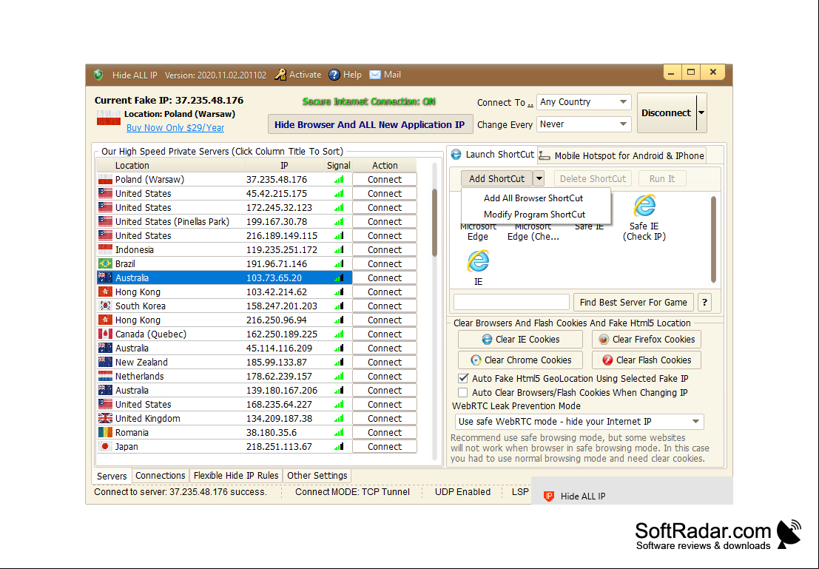Choose Modify Program ShortCut menu item
The width and height of the screenshot is (819, 569).
pyautogui.click(x=534, y=215)
